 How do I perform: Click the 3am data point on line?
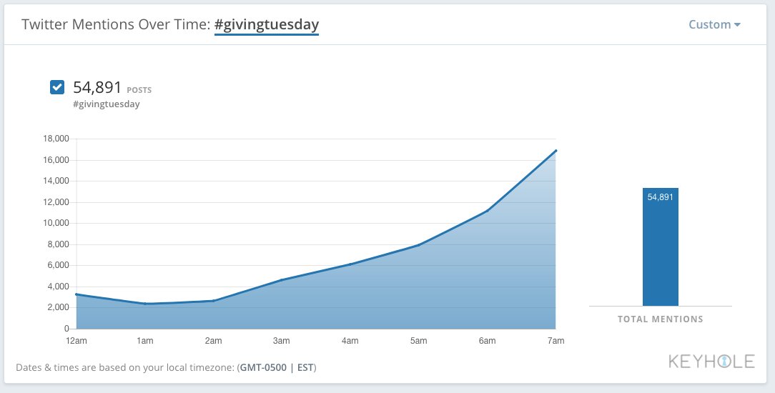pos(281,280)
